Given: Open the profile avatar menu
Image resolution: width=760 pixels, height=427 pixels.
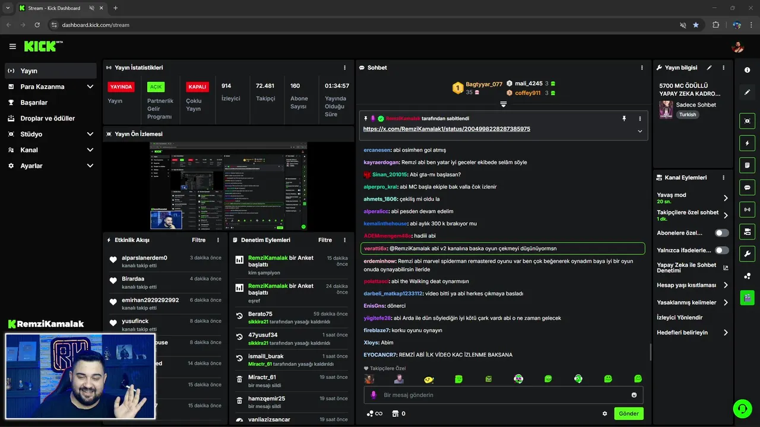Looking at the screenshot, I should pyautogui.click(x=738, y=47).
